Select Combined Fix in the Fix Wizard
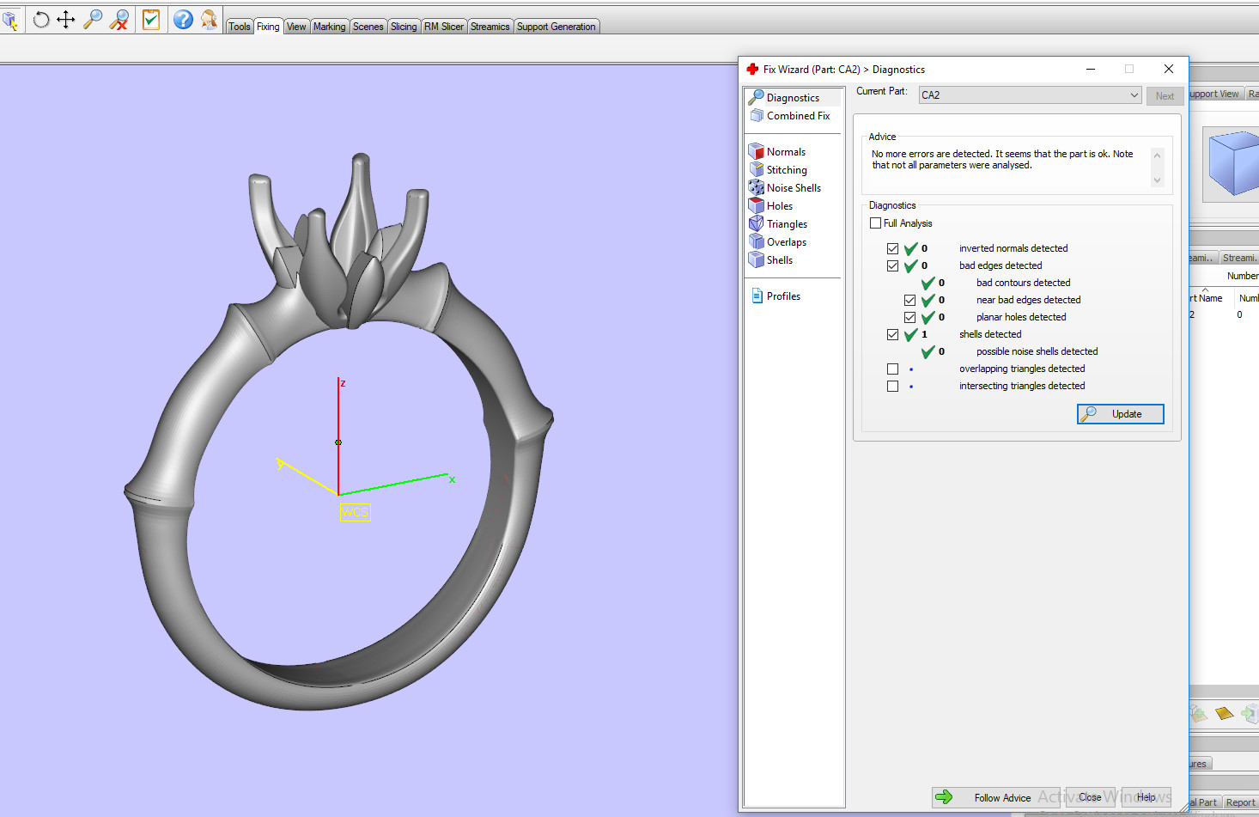 point(797,116)
